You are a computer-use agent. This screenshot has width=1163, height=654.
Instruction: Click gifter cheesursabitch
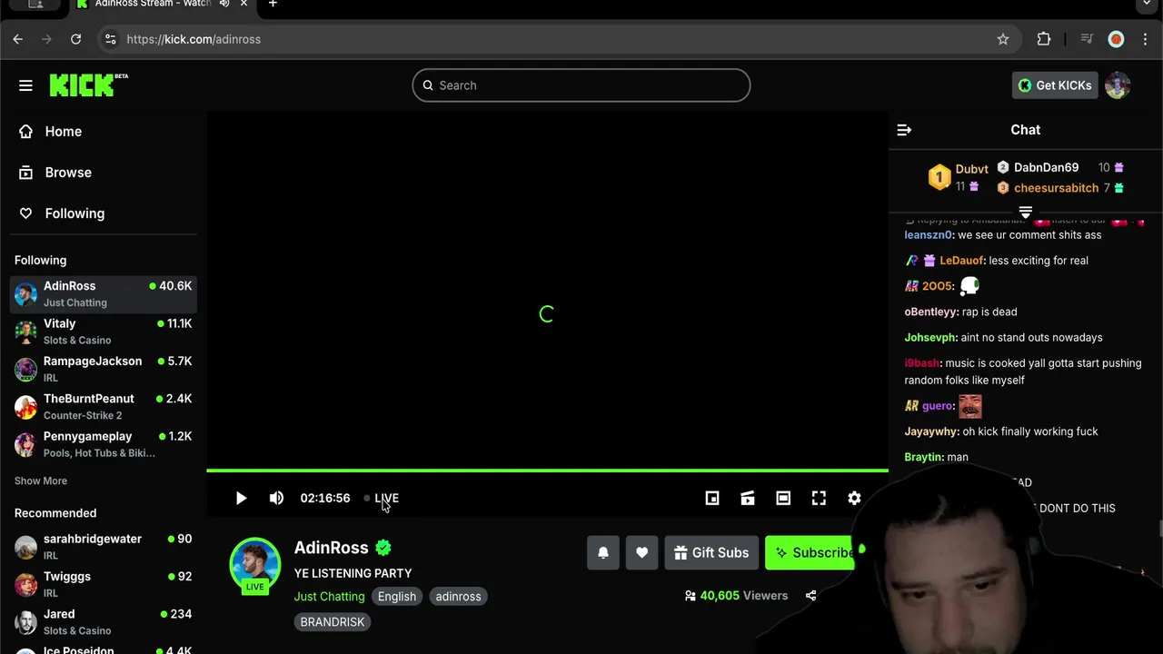click(1056, 188)
